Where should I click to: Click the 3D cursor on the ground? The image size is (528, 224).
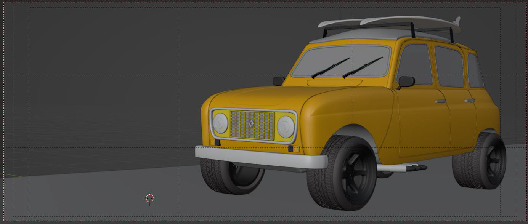[150, 198]
